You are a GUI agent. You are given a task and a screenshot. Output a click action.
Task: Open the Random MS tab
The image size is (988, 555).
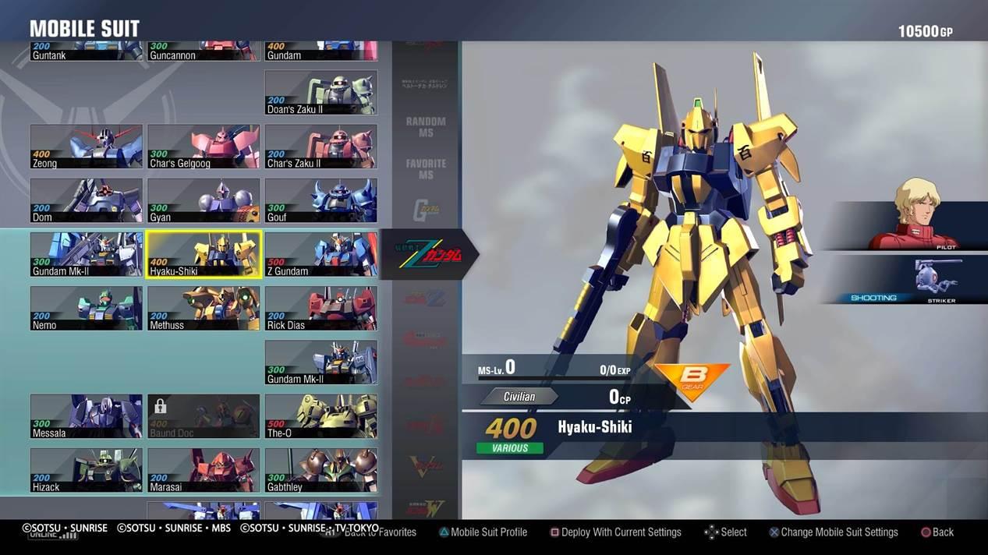click(426, 127)
